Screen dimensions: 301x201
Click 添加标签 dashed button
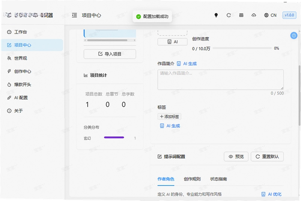tap(169, 116)
